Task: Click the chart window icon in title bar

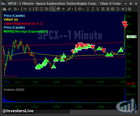Action: pos(3,3)
